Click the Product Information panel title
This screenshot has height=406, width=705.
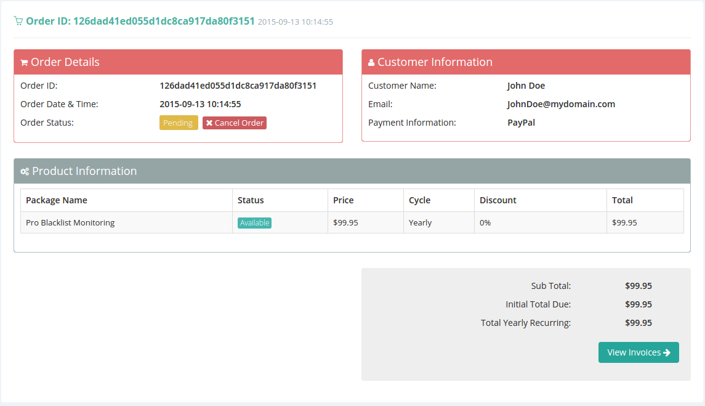(x=84, y=171)
